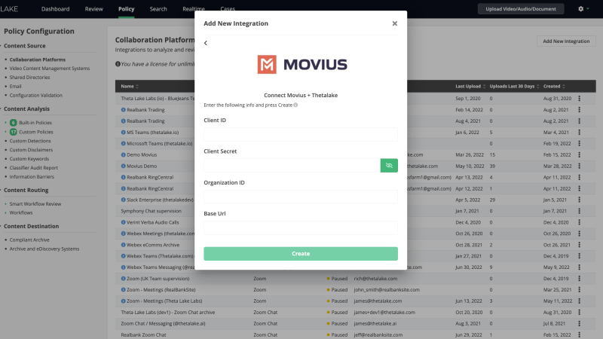603x339 pixels.
Task: Click info icon next to Zoom (UK Team supervision)
Action: pos(123,279)
